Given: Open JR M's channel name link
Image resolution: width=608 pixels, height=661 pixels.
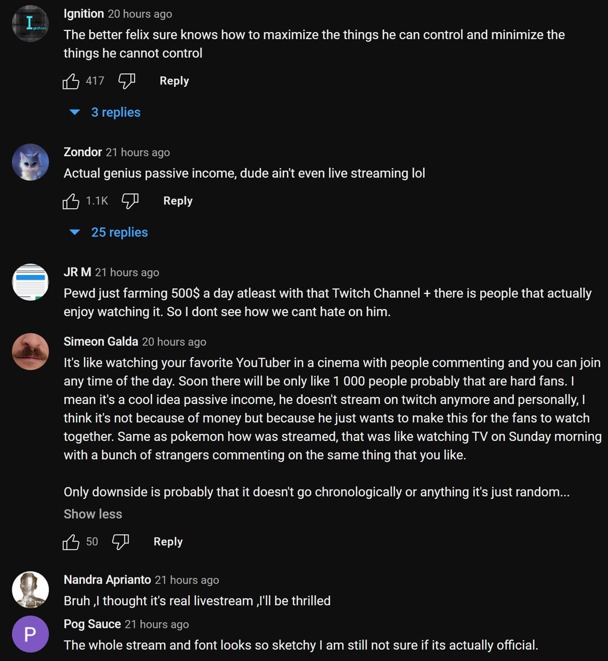Looking at the screenshot, I should pyautogui.click(x=77, y=272).
